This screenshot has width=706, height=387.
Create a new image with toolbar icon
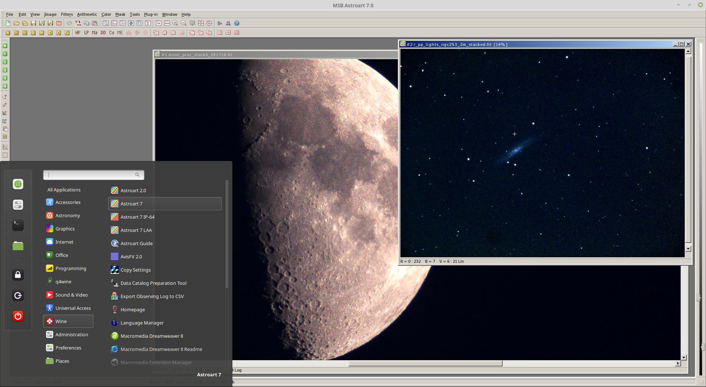8,23
